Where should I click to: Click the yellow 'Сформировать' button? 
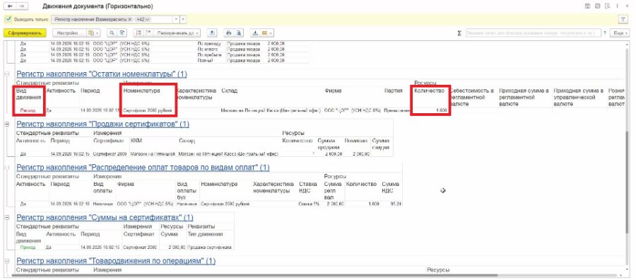(24, 33)
